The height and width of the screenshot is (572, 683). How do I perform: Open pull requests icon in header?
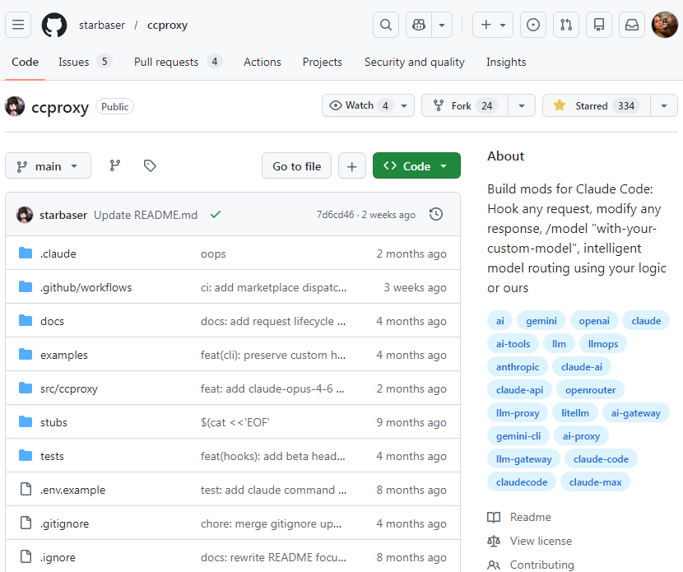point(566,25)
